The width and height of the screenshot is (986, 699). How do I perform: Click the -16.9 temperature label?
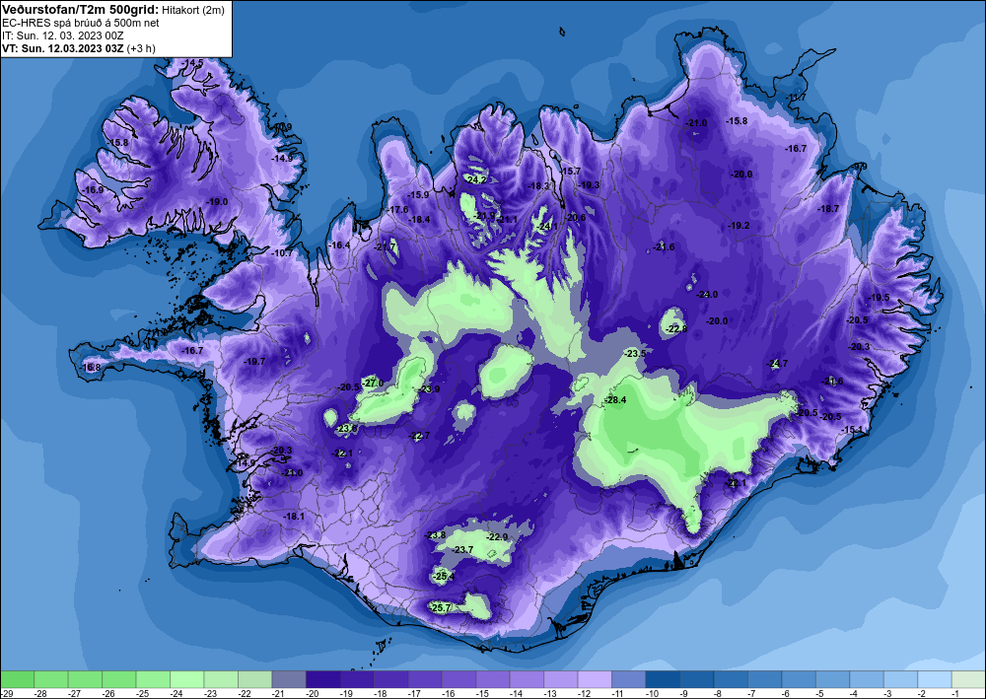[x=93, y=190]
